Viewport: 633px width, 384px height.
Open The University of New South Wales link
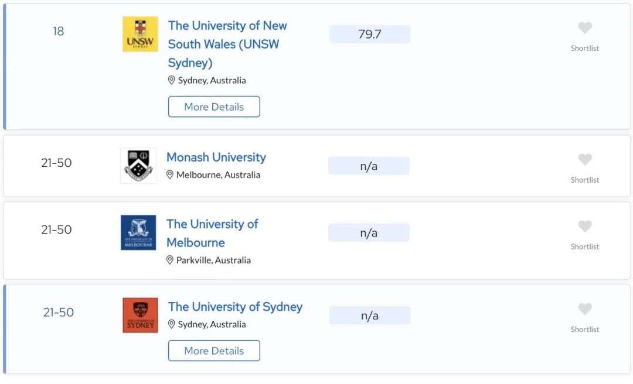(227, 44)
